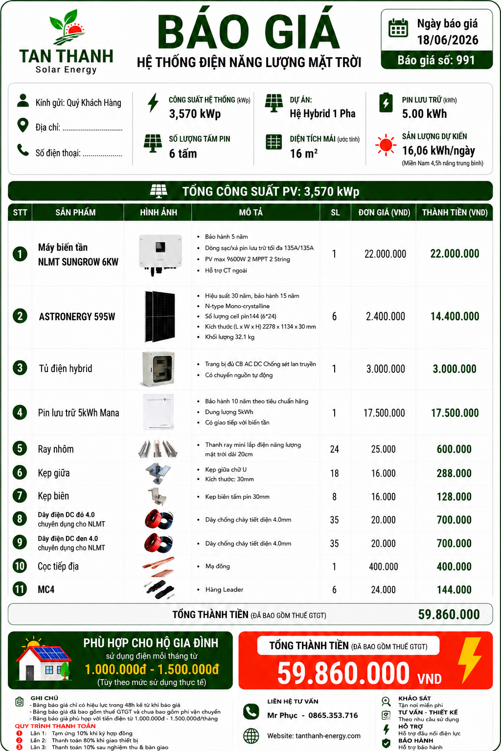The height and width of the screenshot is (751, 501).
Task: Click the ĐƠN GIÁ (VND) column header
Action: 384,212
